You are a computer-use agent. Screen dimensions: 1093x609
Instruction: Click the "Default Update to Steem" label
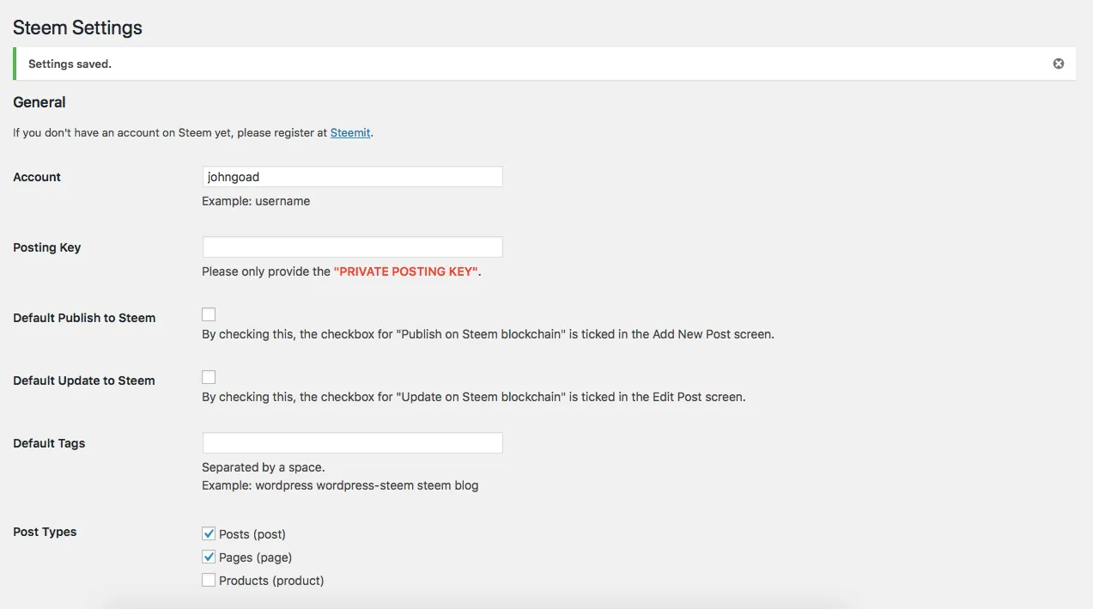coord(84,381)
